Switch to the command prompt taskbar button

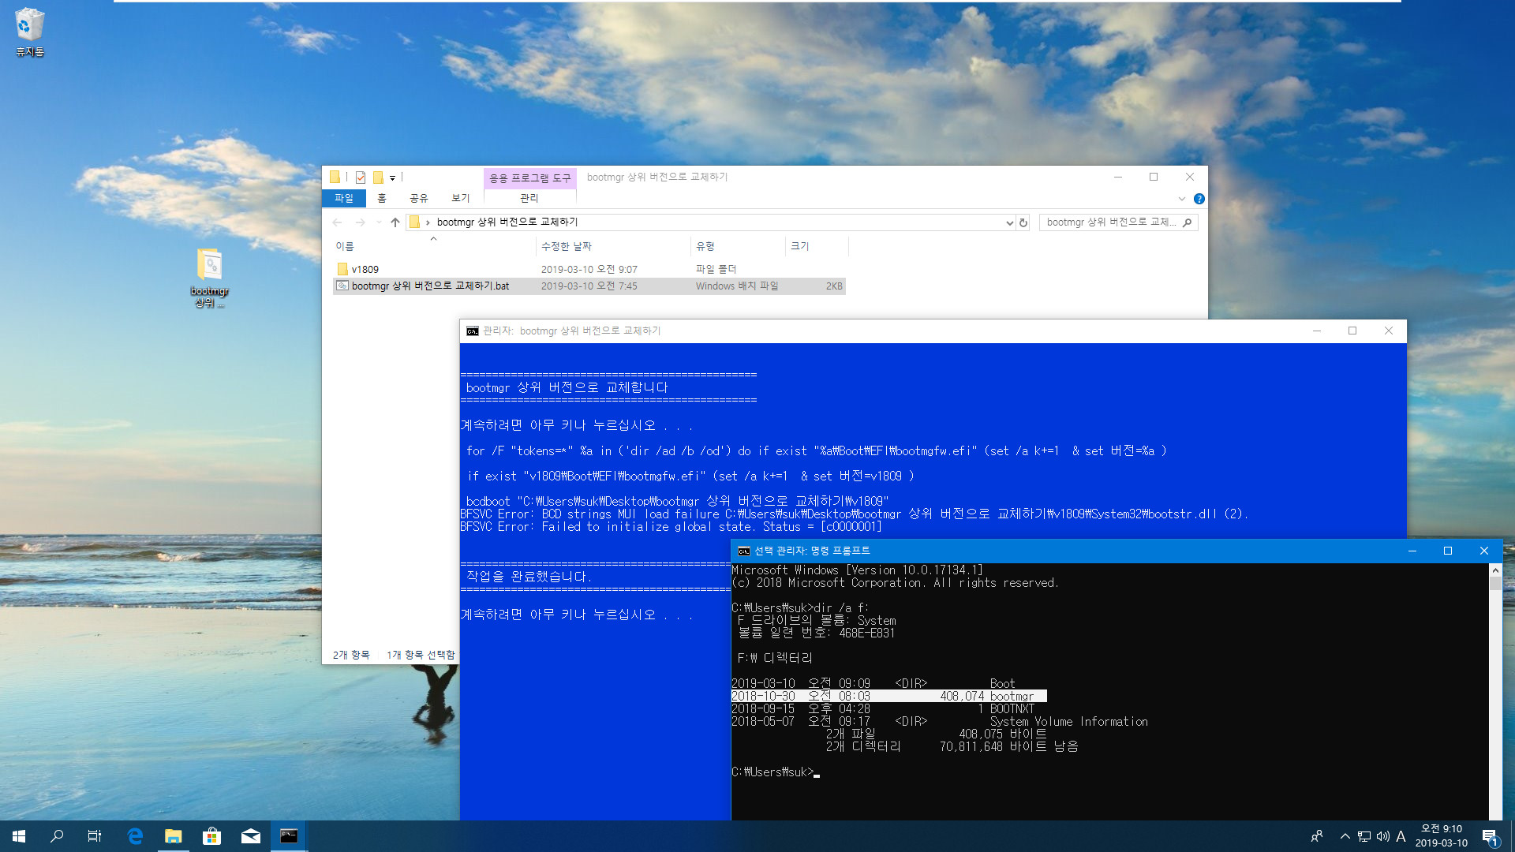tap(289, 836)
